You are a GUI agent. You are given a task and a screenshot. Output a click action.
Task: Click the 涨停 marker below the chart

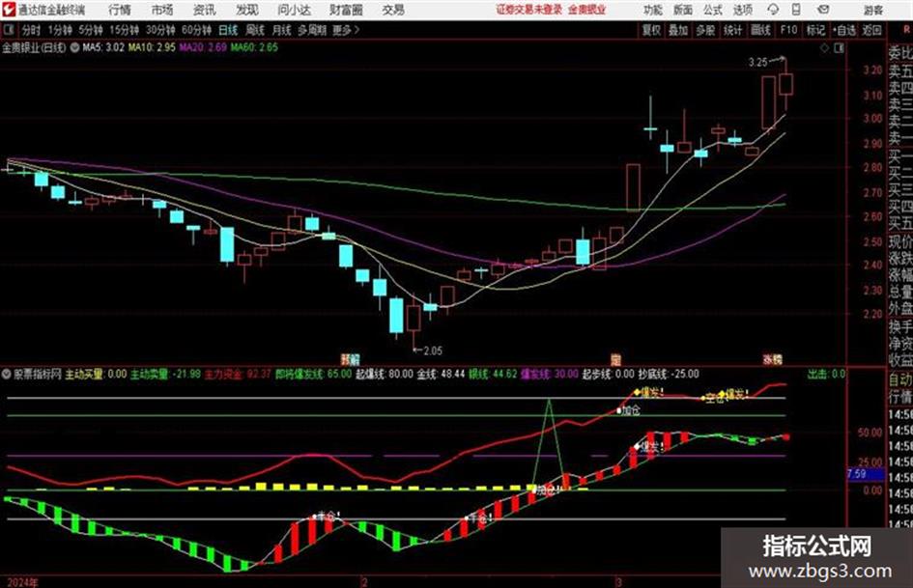[x=773, y=359]
